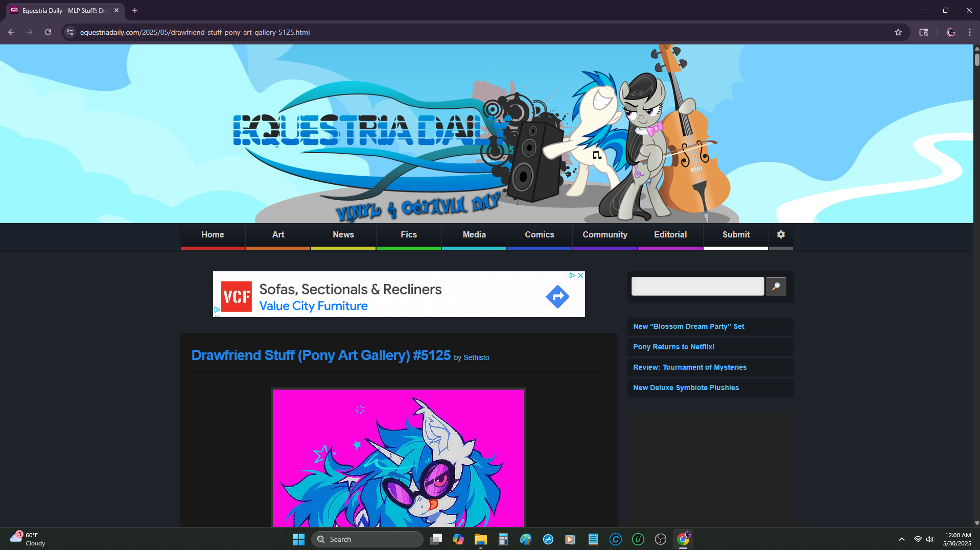Open the Vinyl Scratch artwork thumbnail
The width and height of the screenshot is (980, 550).
click(399, 458)
